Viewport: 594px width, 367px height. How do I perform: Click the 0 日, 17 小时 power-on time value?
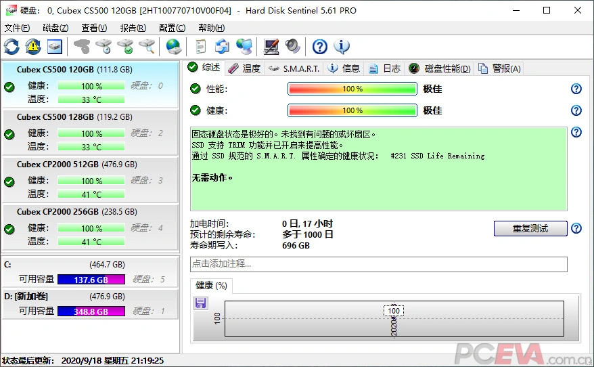[307, 223]
